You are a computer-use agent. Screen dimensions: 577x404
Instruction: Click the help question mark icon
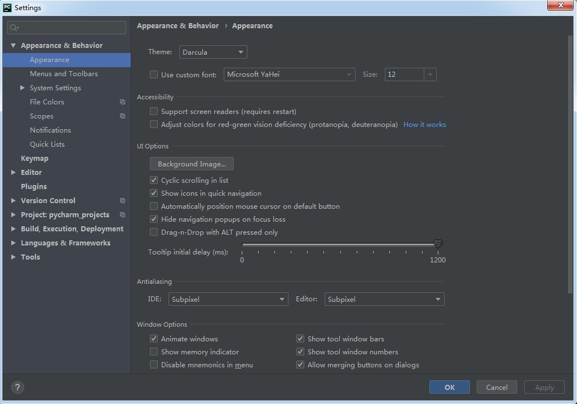[17, 388]
